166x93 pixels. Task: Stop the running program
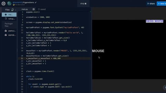point(83,4)
